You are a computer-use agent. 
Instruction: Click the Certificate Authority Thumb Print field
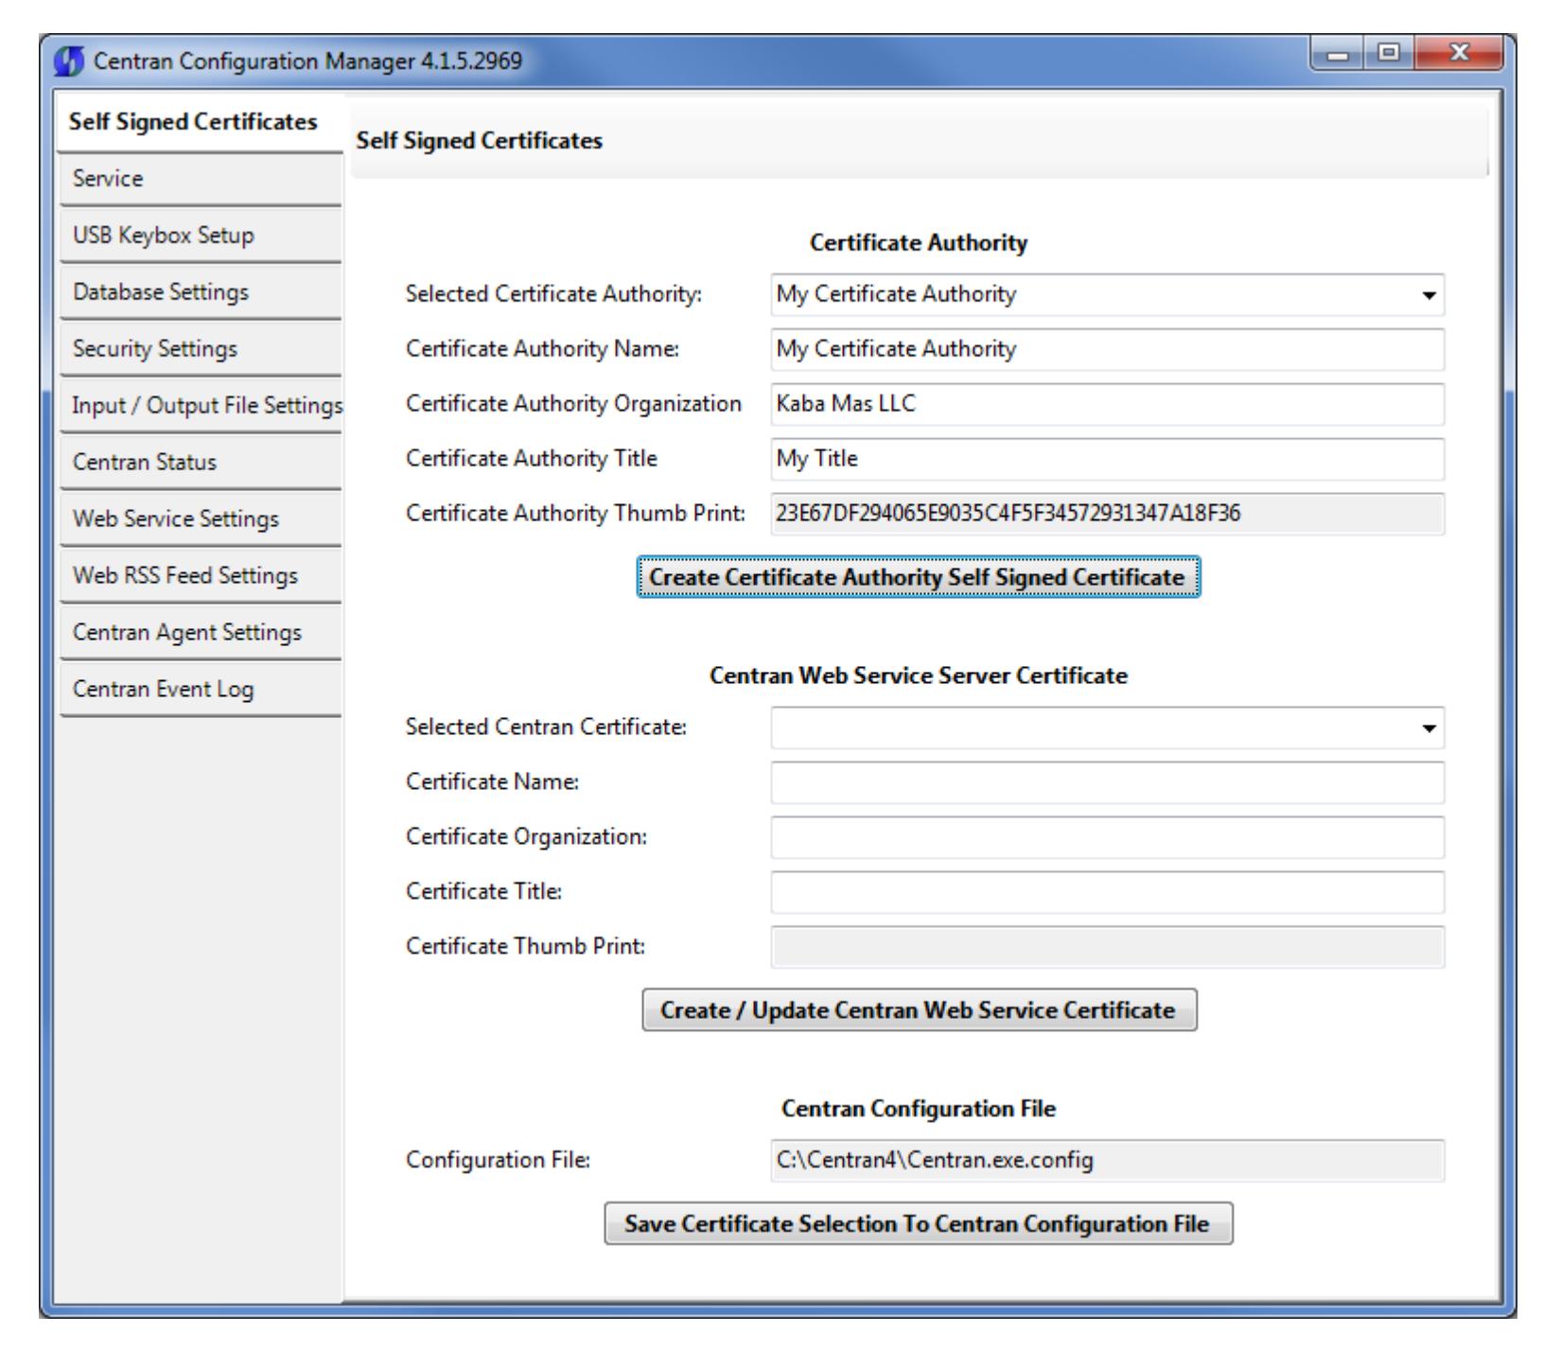[x=1108, y=515]
